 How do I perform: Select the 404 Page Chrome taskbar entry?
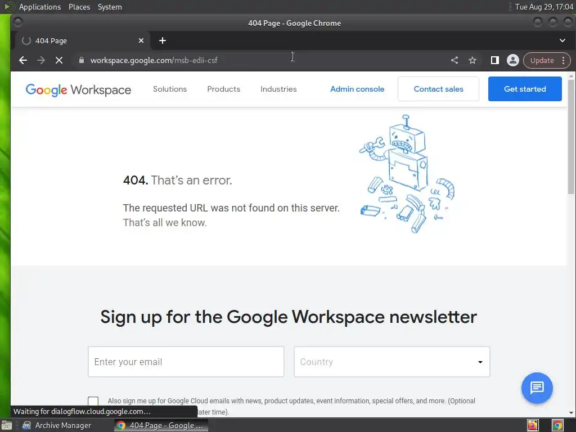pyautogui.click(x=161, y=425)
